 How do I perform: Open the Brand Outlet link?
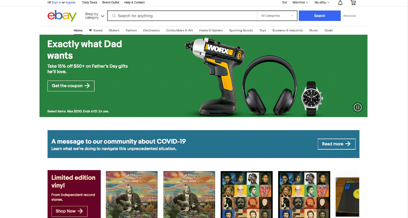pyautogui.click(x=111, y=3)
